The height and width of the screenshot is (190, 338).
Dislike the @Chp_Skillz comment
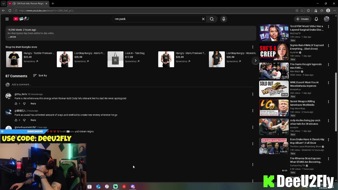point(24,104)
